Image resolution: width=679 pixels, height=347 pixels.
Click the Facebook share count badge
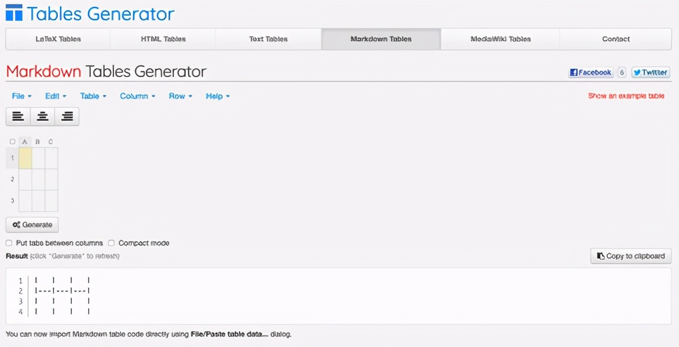pyautogui.click(x=622, y=72)
